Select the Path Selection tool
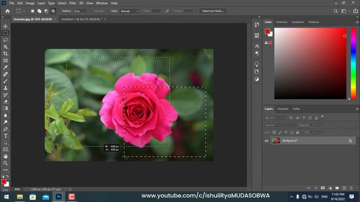This screenshot has width=360, height=202. [5, 143]
